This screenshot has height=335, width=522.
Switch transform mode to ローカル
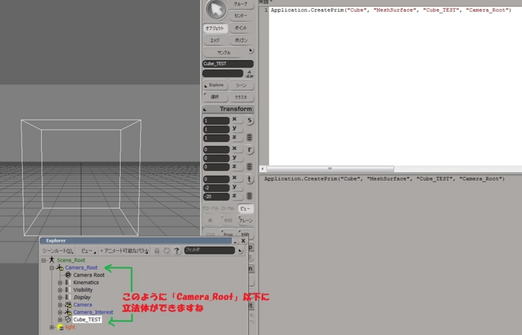coord(228,209)
